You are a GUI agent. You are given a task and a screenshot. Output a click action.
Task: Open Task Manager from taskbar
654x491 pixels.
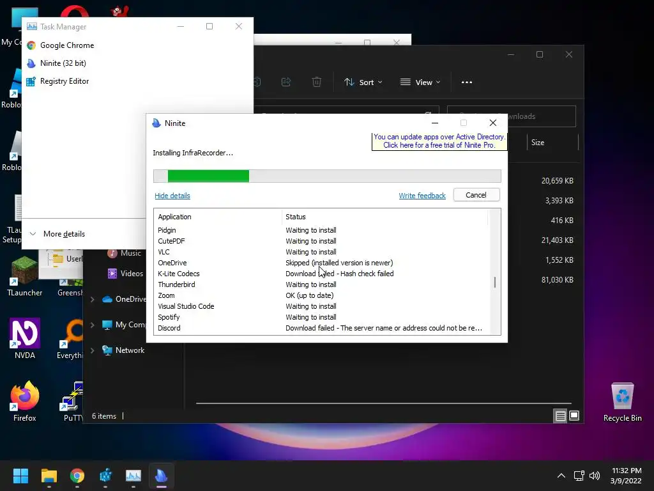133,476
